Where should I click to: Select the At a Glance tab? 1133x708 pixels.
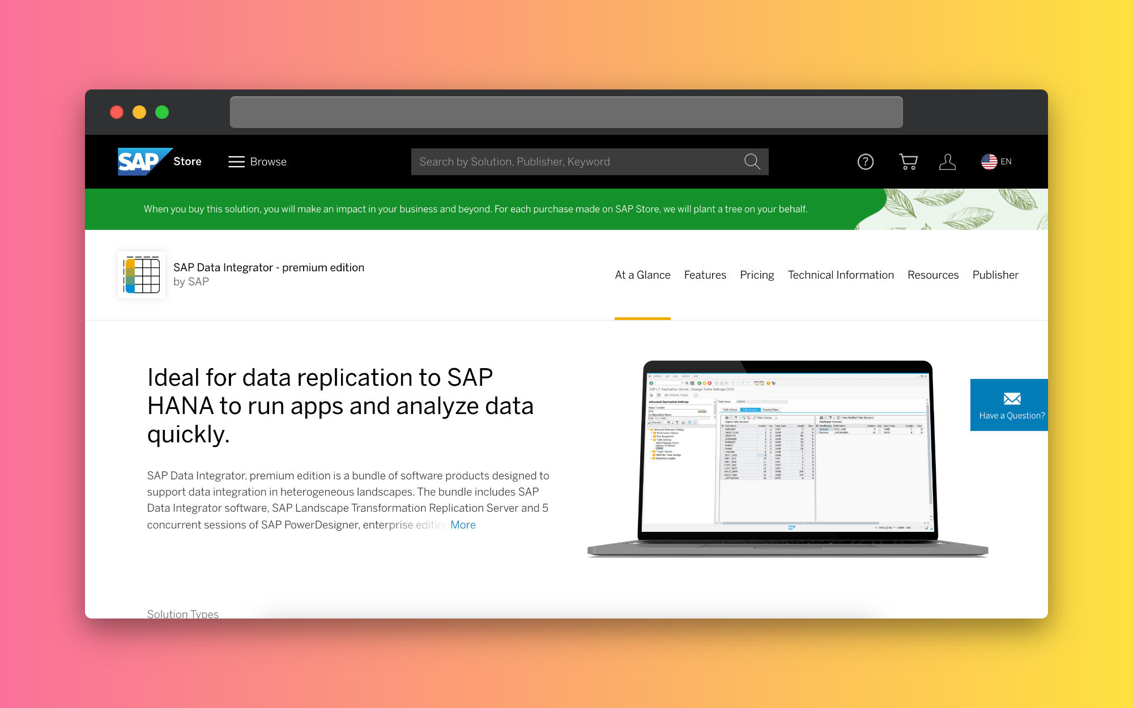coord(642,275)
